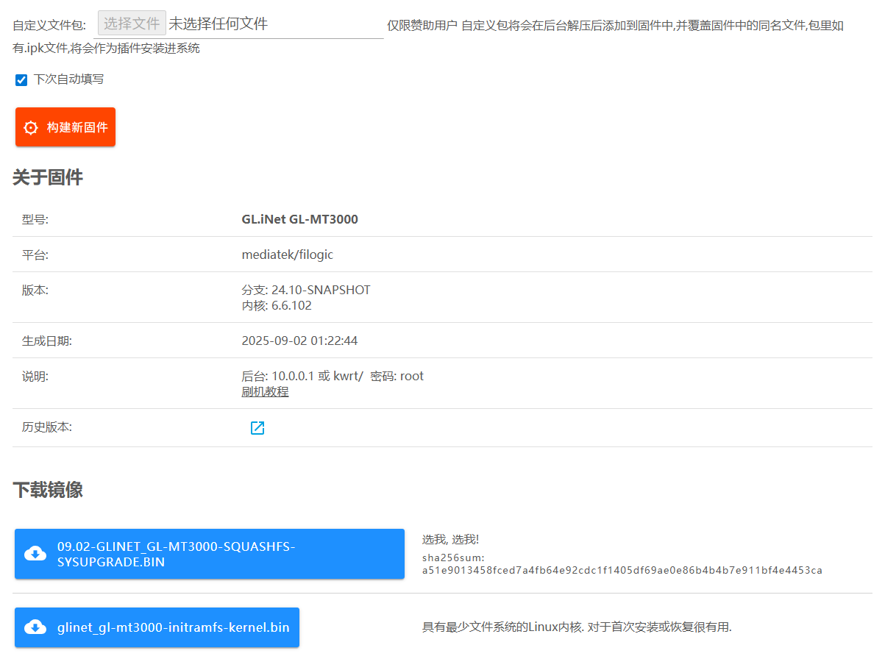Click the 分支: 24.10-SNAPSHOT branch text

(x=305, y=290)
